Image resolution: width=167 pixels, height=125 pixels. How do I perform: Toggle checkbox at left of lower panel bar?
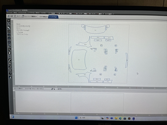pyautogui.click(x=15, y=88)
